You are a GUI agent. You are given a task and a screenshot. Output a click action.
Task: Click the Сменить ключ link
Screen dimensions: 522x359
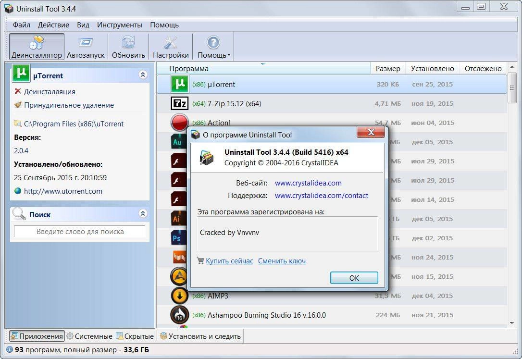pyautogui.click(x=282, y=261)
